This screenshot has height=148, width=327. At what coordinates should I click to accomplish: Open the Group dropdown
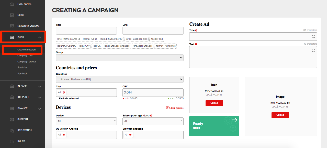coord(120,58)
